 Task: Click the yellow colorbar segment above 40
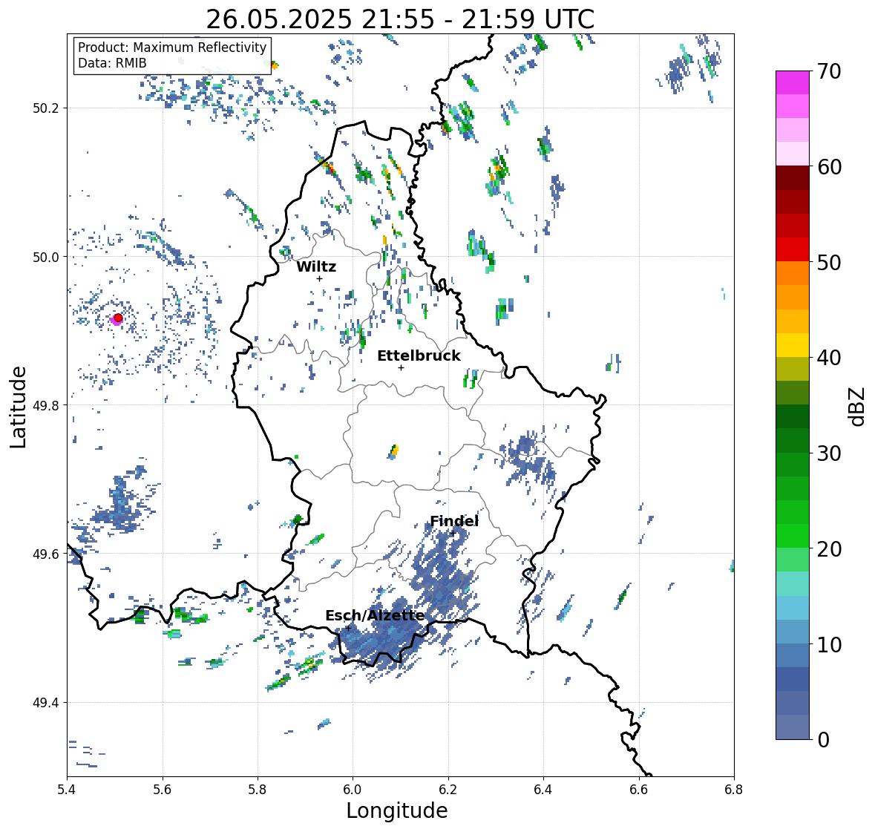click(793, 345)
